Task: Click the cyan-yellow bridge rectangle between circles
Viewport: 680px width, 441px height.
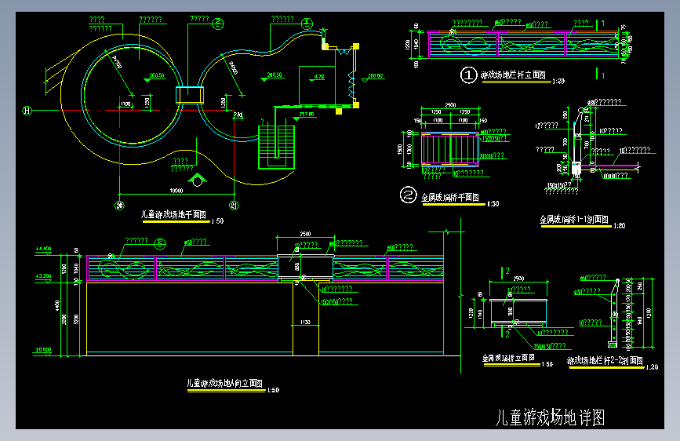Action: 190,95
